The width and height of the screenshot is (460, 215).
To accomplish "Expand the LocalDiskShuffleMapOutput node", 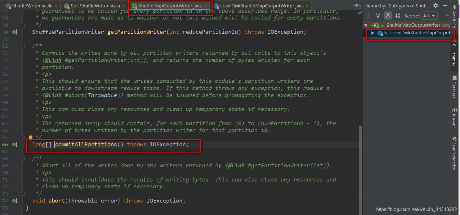I will click(x=373, y=33).
